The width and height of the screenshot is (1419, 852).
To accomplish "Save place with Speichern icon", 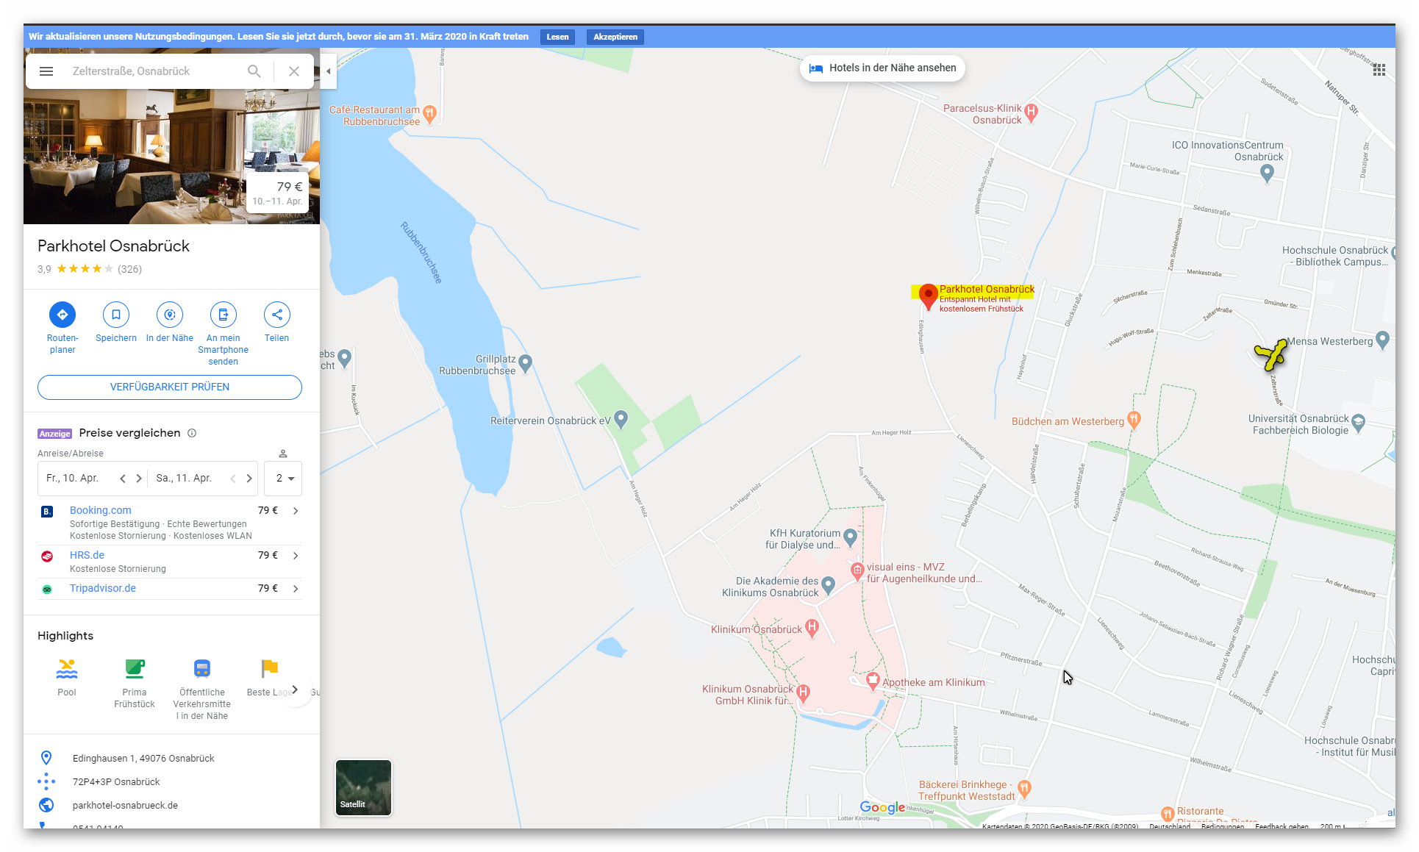I will click(x=116, y=315).
